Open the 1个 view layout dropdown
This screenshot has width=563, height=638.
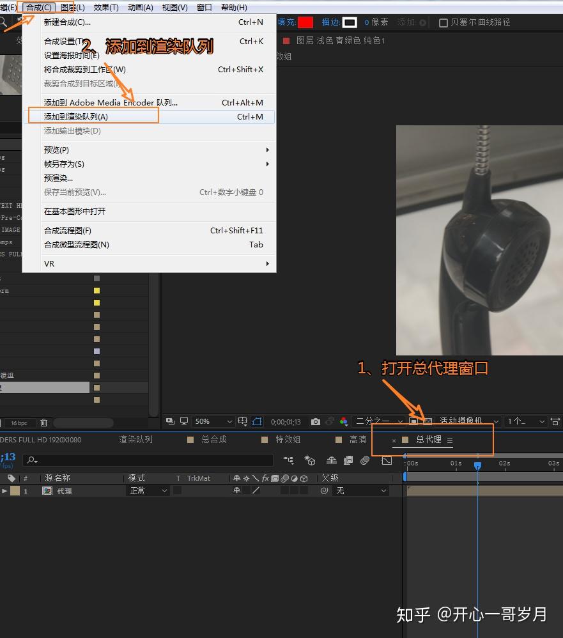tap(525, 421)
